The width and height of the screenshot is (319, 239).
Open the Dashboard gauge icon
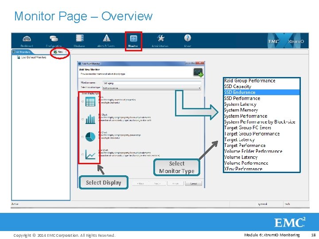(x=27, y=39)
